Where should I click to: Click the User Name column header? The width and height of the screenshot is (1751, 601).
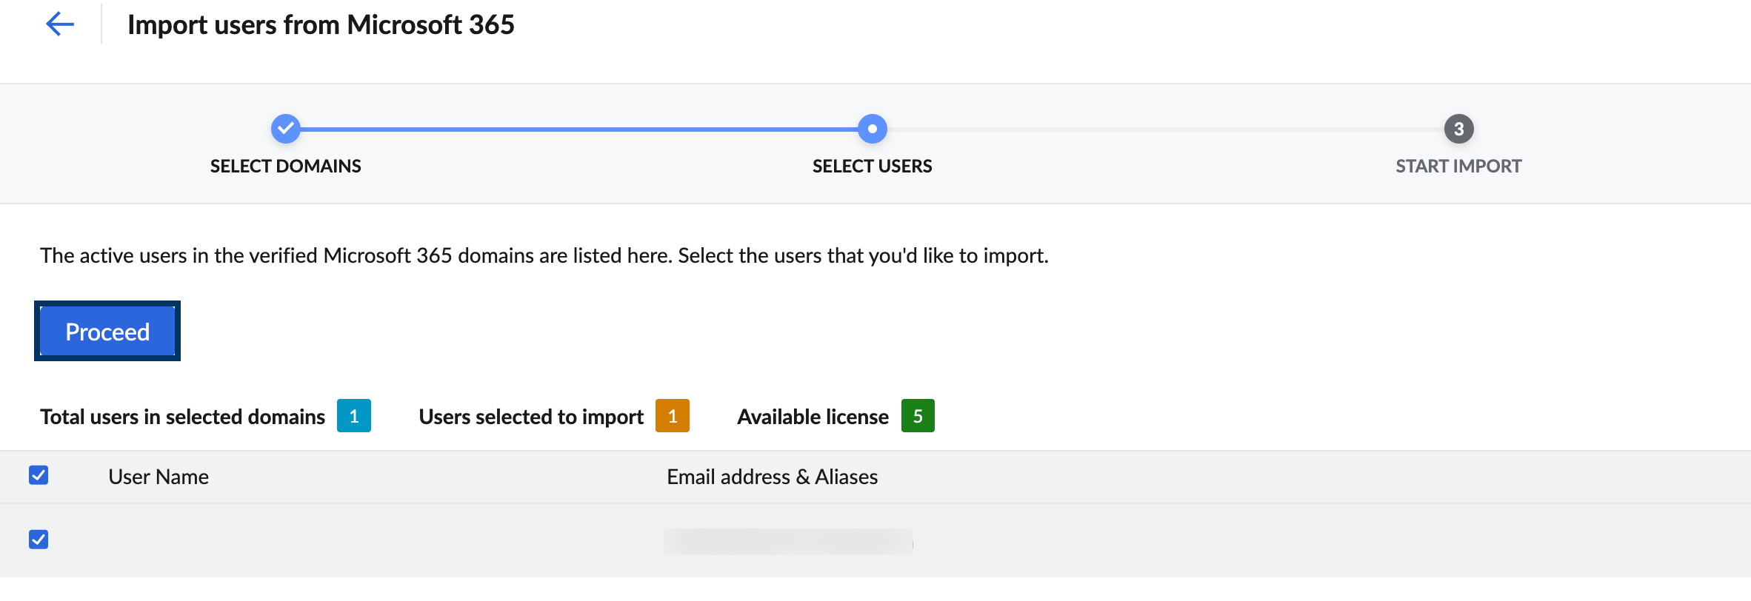point(159,477)
